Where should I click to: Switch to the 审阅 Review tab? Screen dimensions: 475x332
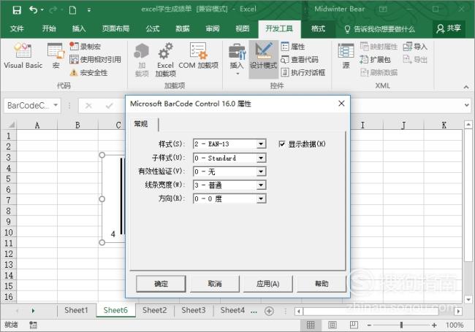point(213,28)
